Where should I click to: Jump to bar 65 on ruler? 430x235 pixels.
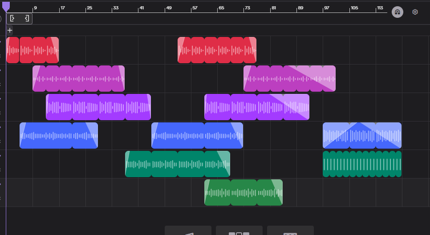(221, 8)
